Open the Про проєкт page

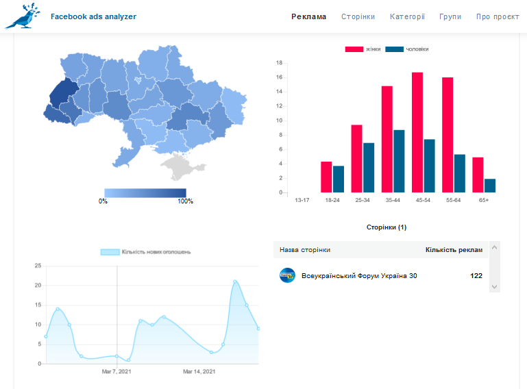coord(498,16)
